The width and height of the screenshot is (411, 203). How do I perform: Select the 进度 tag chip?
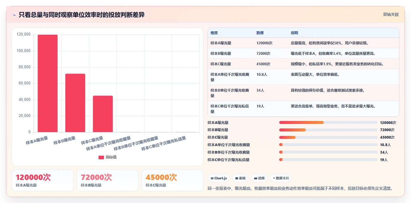tap(259, 178)
